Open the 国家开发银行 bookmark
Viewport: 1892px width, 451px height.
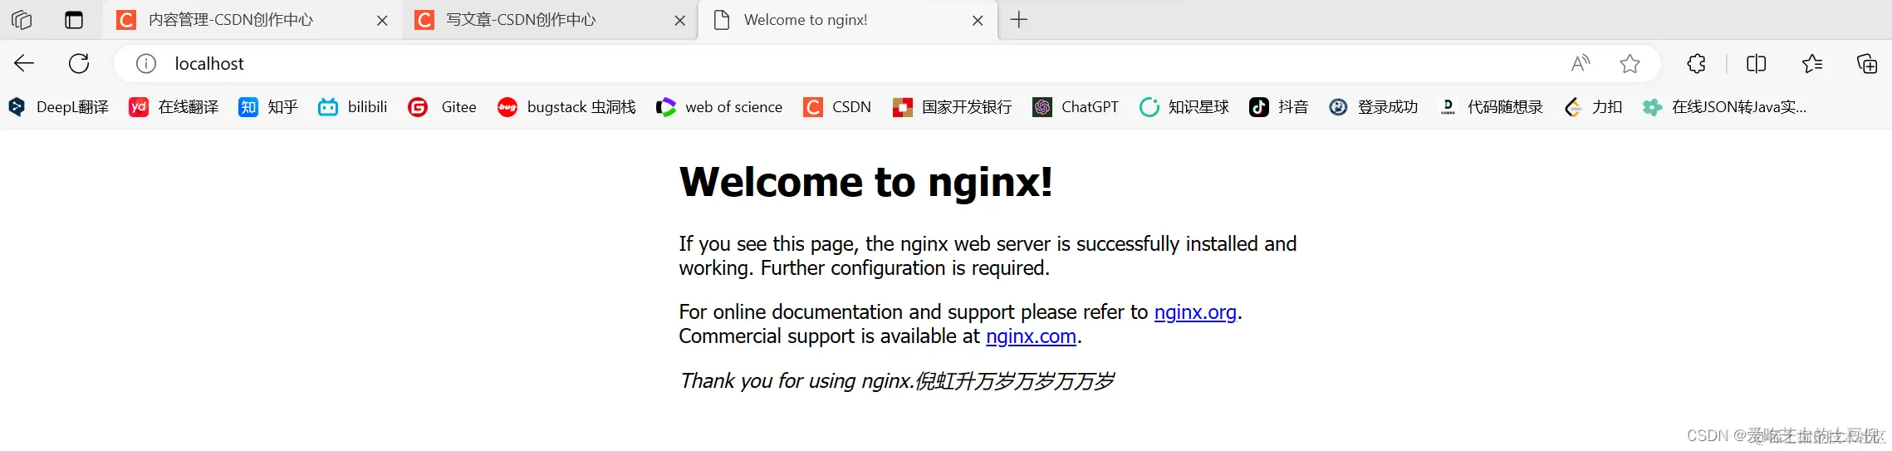[x=952, y=107]
